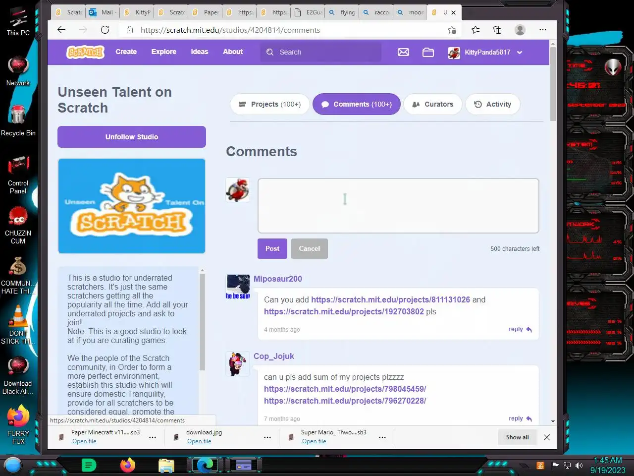Click the Post comment button

coord(272,249)
